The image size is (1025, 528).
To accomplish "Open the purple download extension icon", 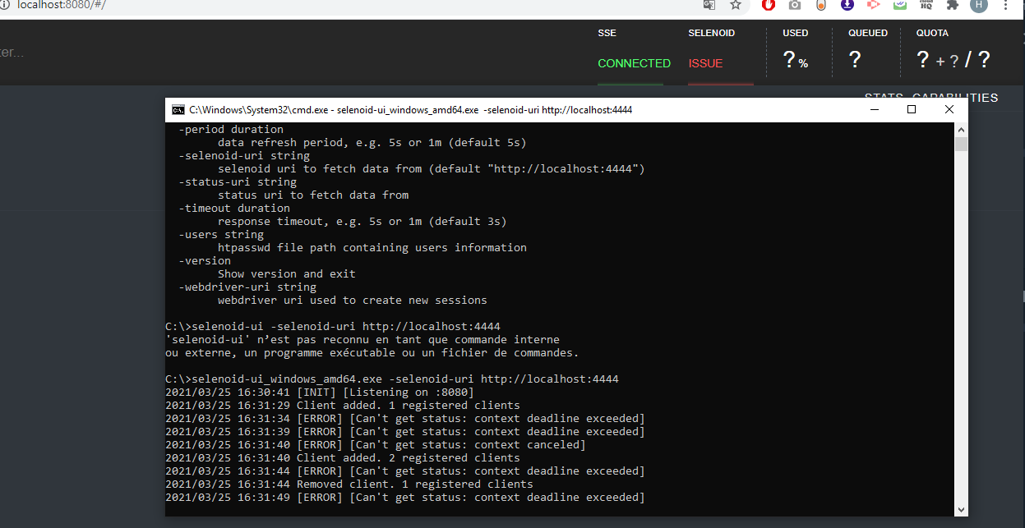I will [x=847, y=5].
